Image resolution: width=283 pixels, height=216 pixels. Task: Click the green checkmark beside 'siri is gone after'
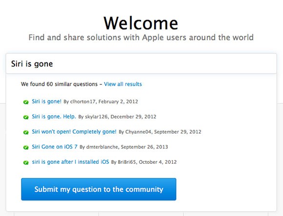click(x=26, y=163)
